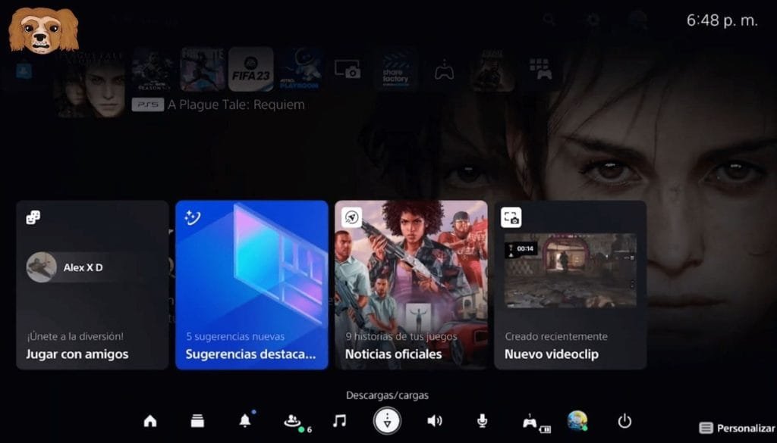Select the game tile right of the controller icon
The width and height of the screenshot is (777, 443).
[x=492, y=69]
